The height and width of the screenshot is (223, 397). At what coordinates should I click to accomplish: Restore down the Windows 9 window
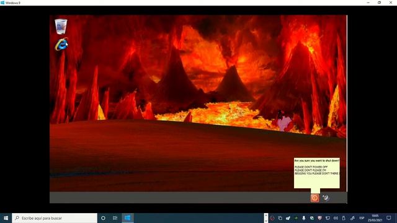pos(379,2)
